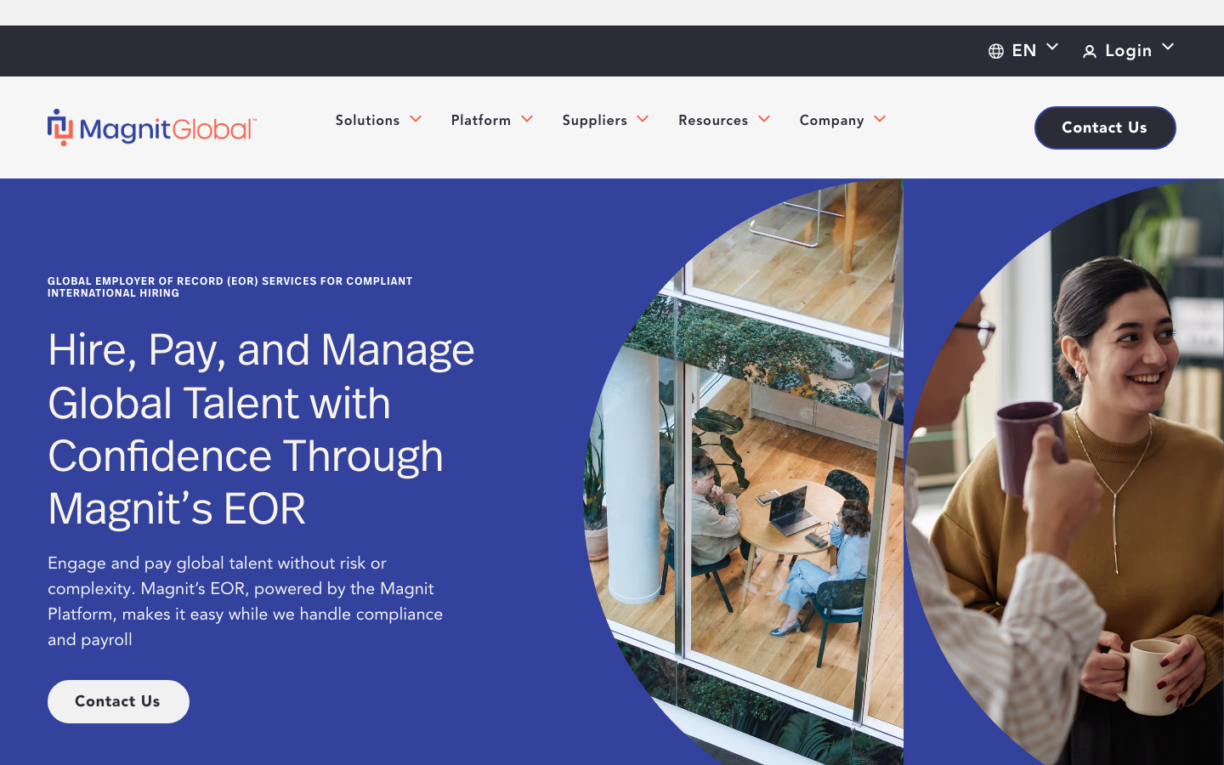
Task: Click the photo of woman holding mug
Action: (x=1064, y=472)
